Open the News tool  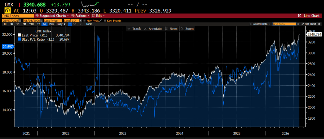pos(171,29)
